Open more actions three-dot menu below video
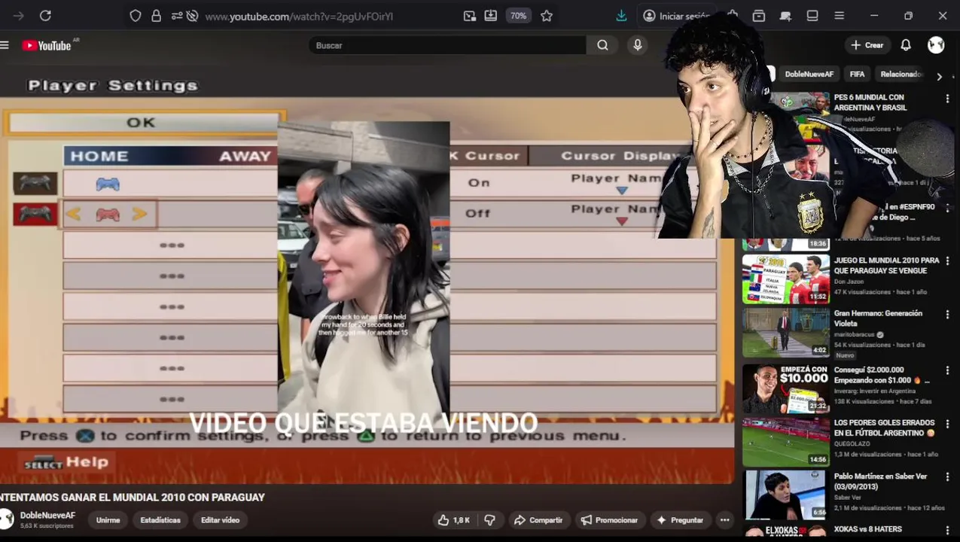 724,520
